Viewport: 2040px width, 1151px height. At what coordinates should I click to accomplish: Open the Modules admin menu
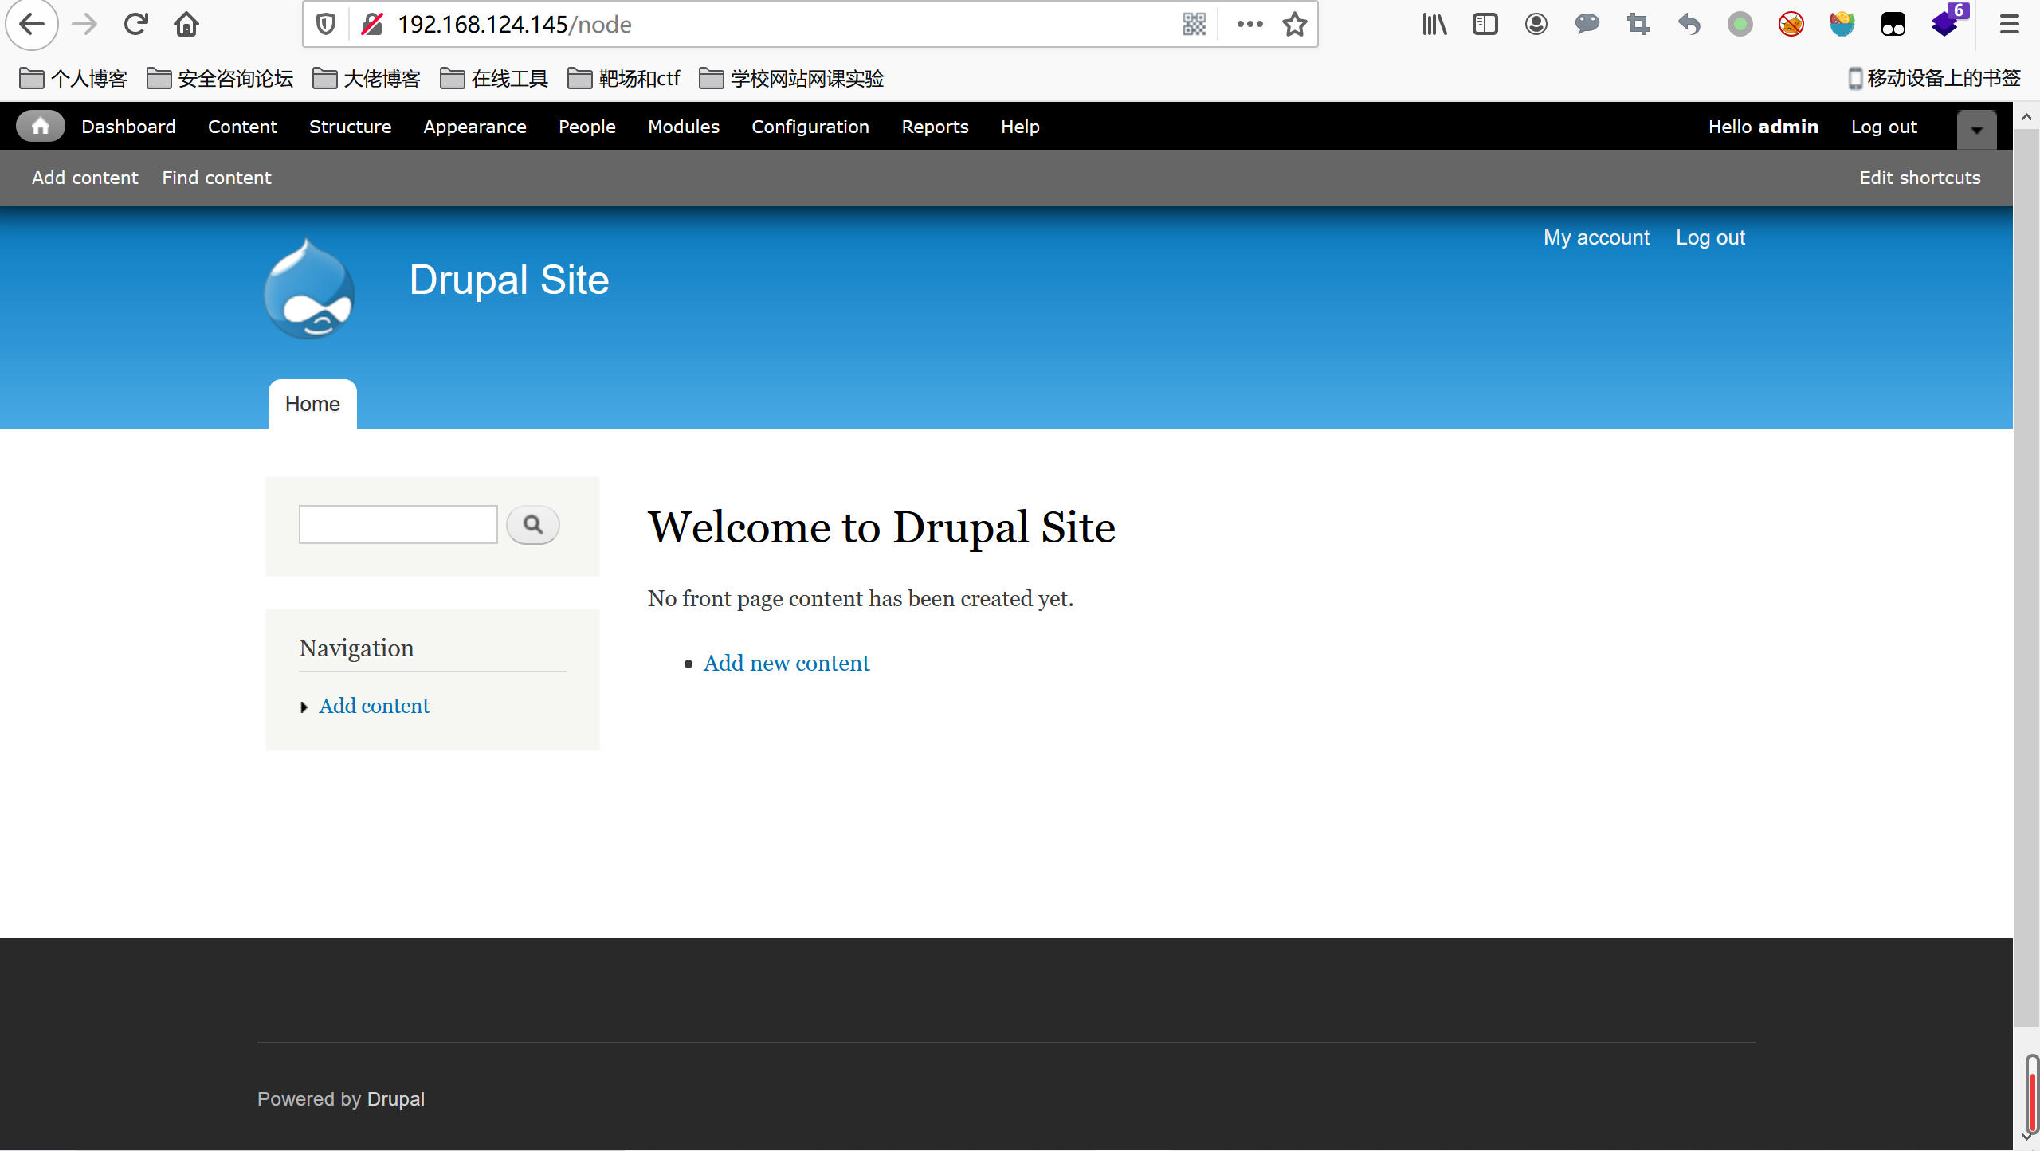click(684, 127)
